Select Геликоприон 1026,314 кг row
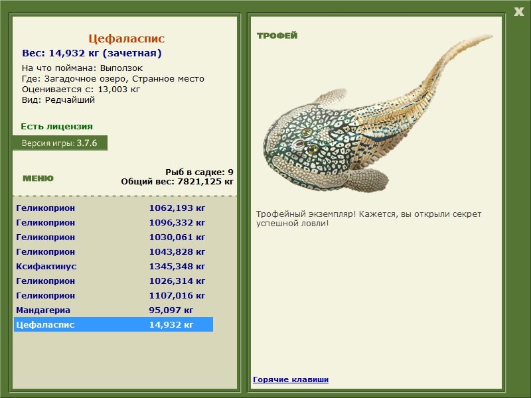The width and height of the screenshot is (531, 398). [x=114, y=281]
